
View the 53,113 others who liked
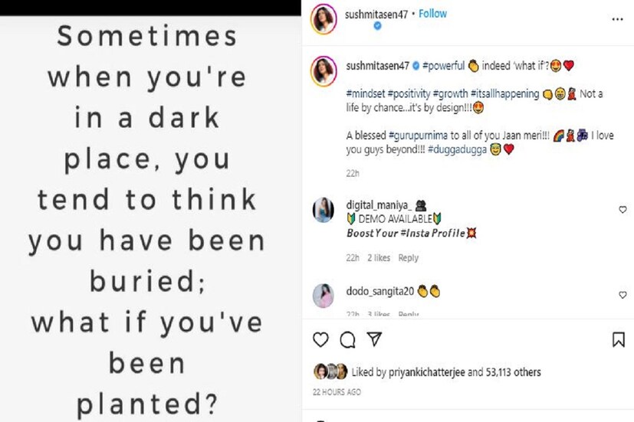(x=512, y=373)
